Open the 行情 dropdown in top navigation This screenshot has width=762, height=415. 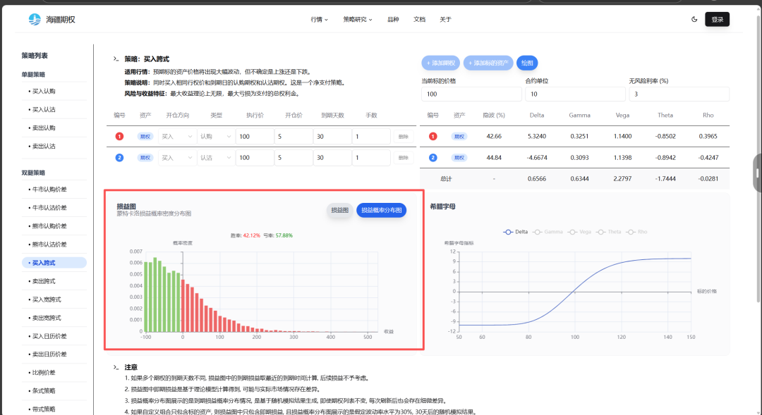(319, 19)
